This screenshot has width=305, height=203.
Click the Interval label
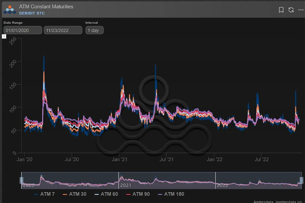[x=91, y=23]
